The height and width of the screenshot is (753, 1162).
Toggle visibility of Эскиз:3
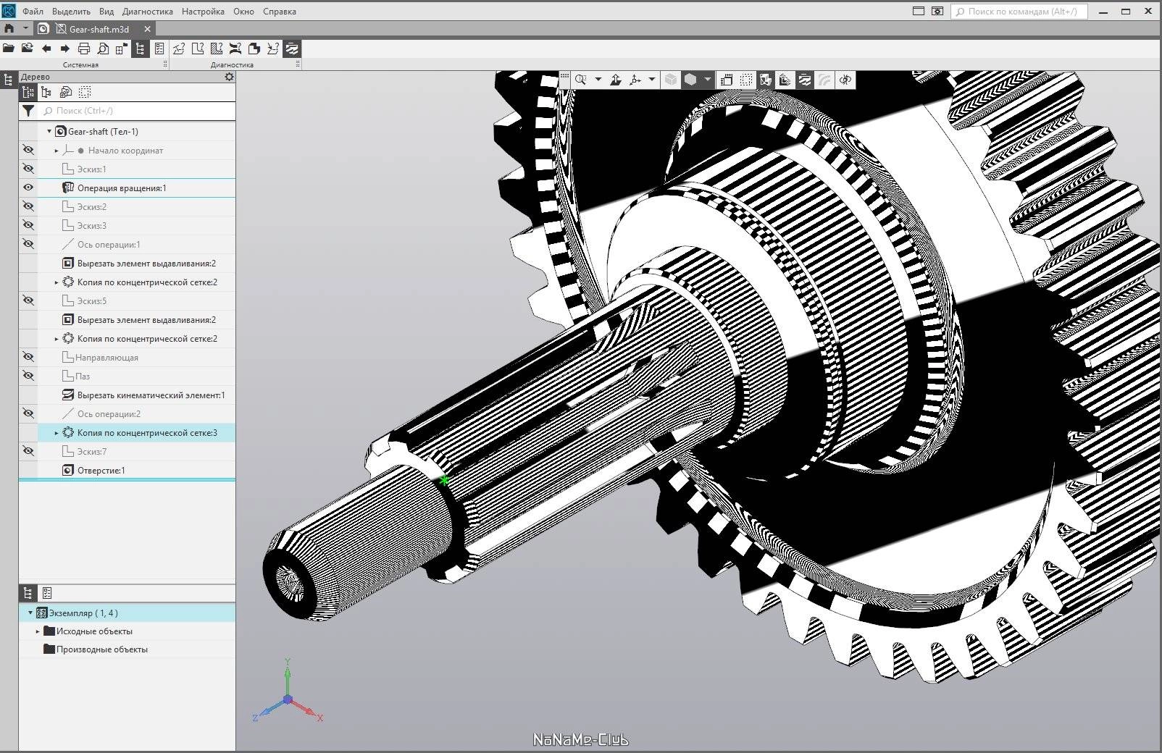28,225
